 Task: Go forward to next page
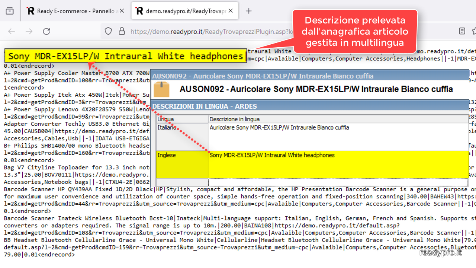29,31
